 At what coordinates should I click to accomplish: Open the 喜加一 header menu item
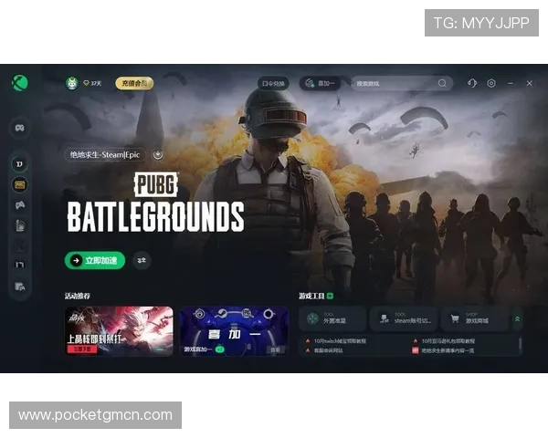point(320,83)
